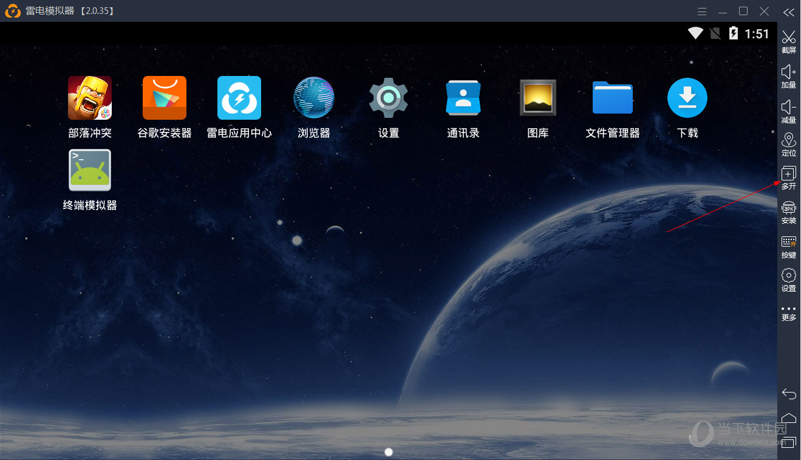Open the 下载 downloads app
Image resolution: width=801 pixels, height=460 pixels.
pos(687,98)
